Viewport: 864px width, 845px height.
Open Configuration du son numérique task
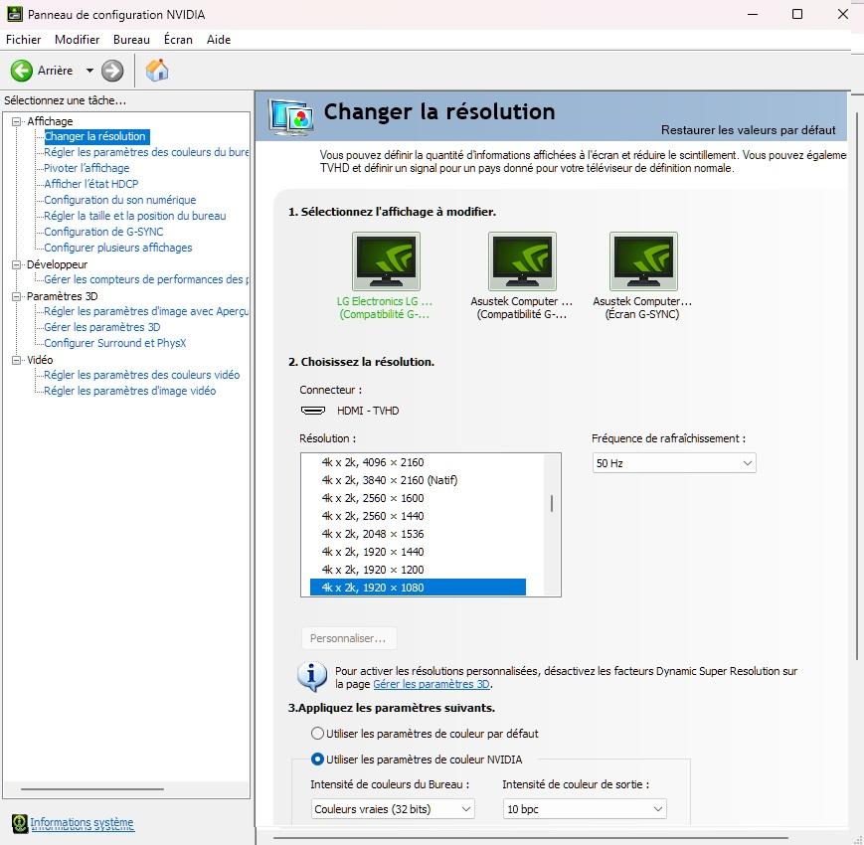click(119, 200)
